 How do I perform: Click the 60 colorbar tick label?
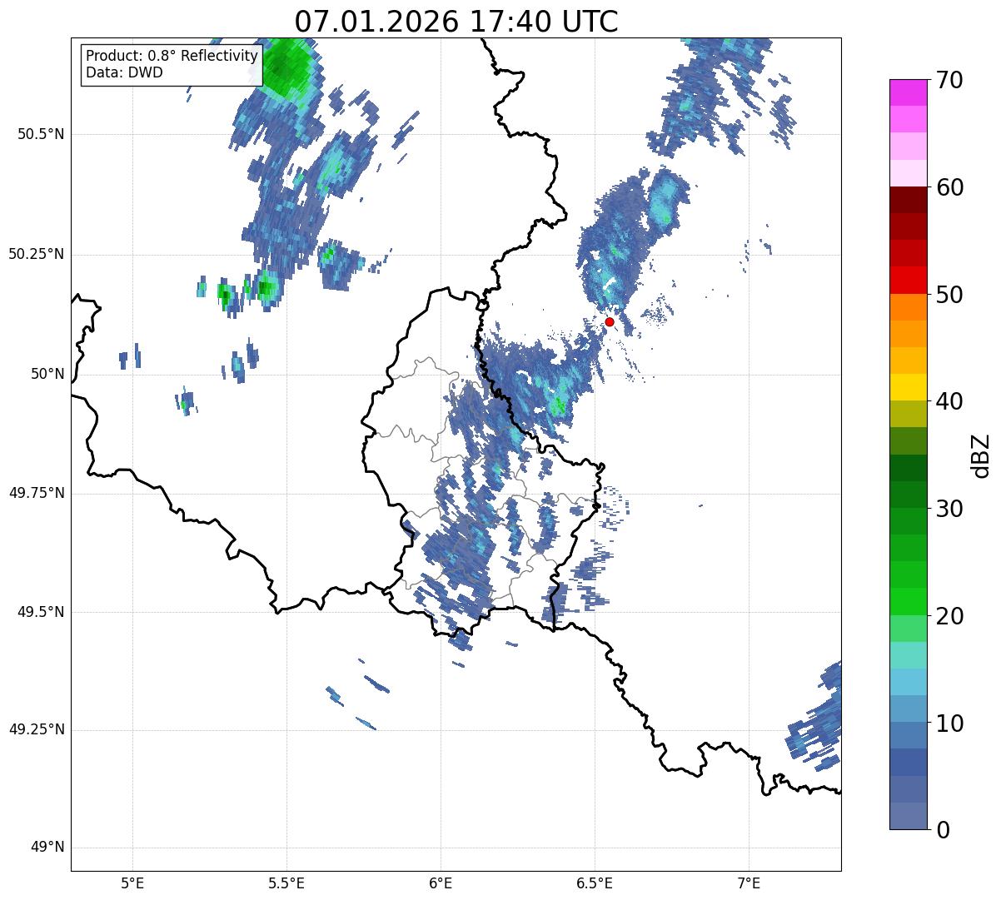[x=950, y=187]
